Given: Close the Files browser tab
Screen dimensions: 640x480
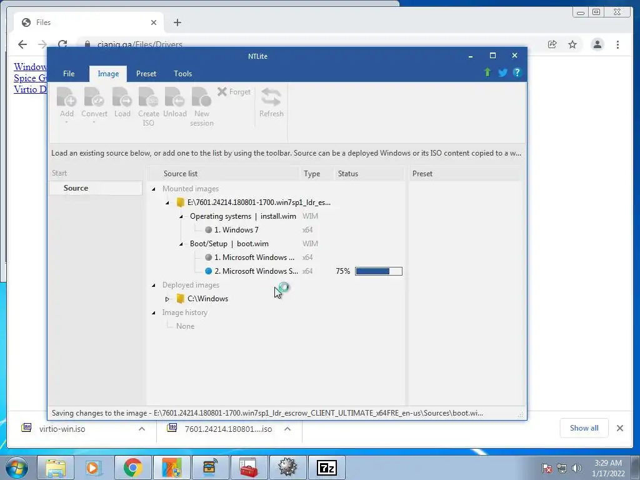Looking at the screenshot, I should coord(154,22).
